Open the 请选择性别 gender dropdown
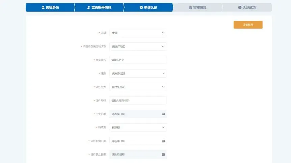The width and height of the screenshot is (291, 163). click(138, 73)
